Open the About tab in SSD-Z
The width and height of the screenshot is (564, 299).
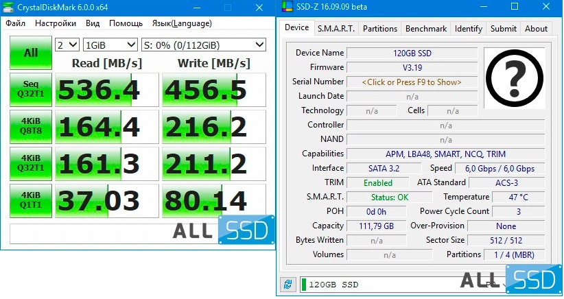point(536,29)
